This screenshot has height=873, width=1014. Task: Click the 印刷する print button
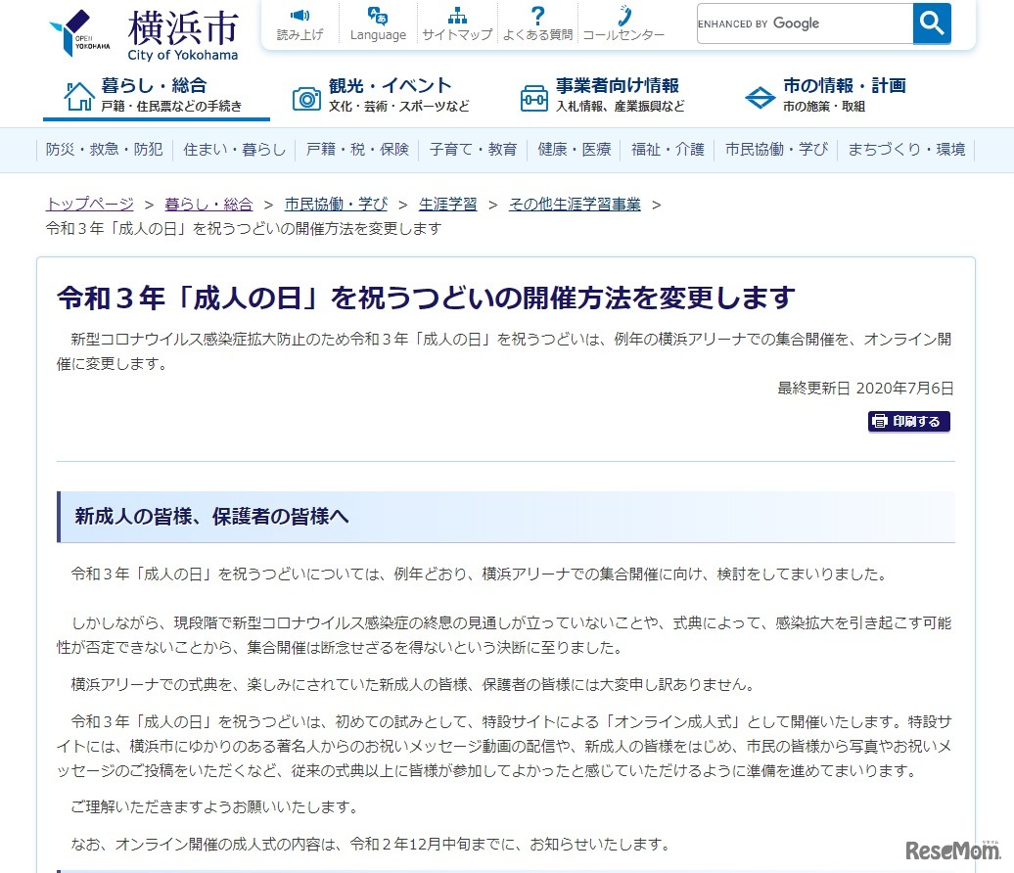(x=908, y=421)
